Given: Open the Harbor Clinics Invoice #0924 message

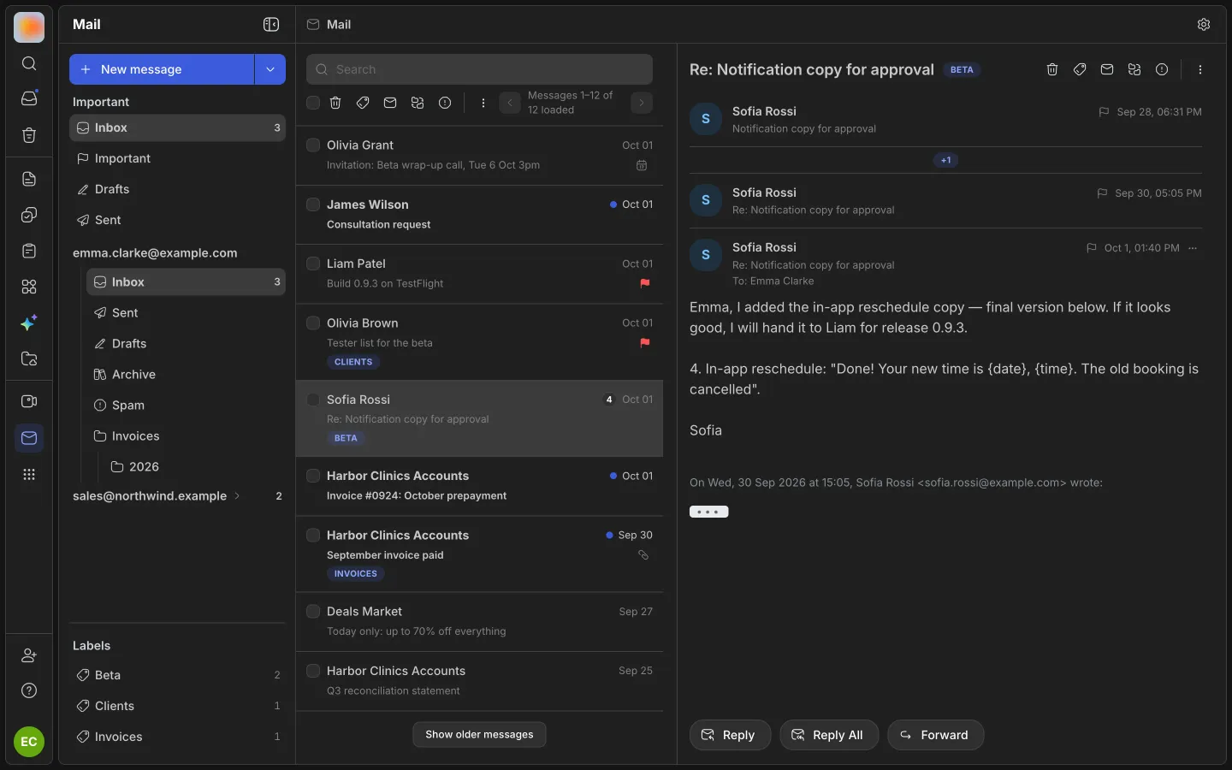Looking at the screenshot, I should click(x=479, y=486).
